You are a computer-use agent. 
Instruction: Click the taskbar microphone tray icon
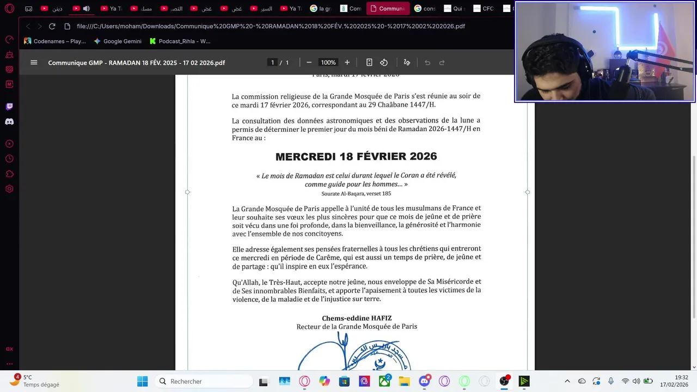[x=611, y=381]
